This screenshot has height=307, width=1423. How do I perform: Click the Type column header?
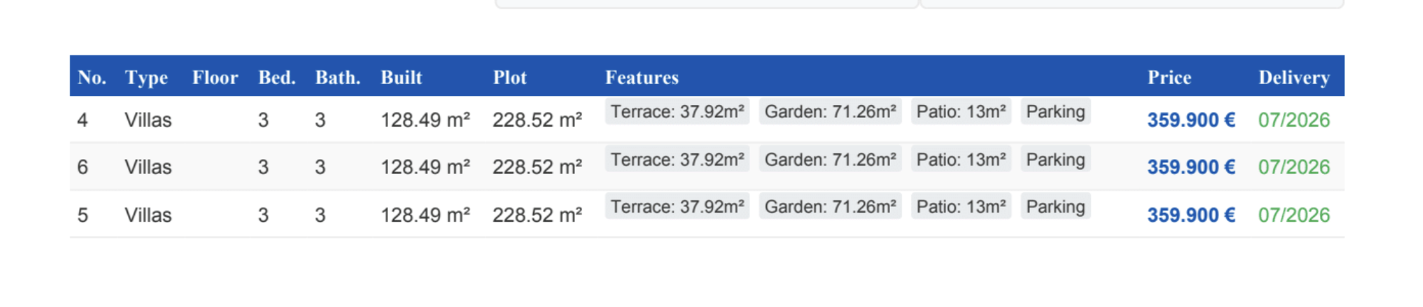[x=146, y=77]
